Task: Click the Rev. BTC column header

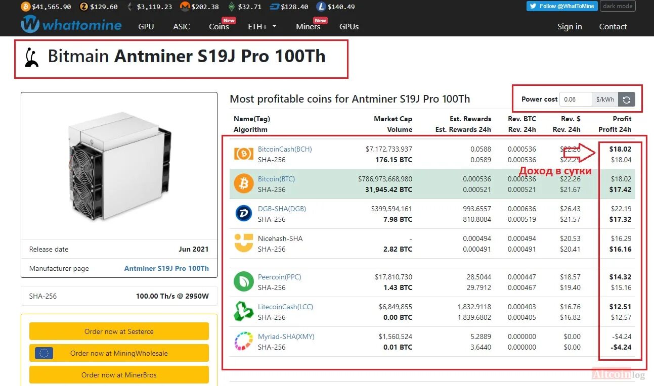Action: pos(522,119)
